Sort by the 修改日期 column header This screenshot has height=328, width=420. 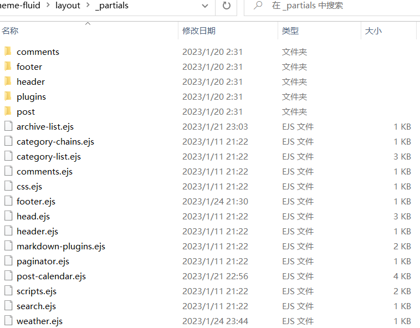coord(199,31)
